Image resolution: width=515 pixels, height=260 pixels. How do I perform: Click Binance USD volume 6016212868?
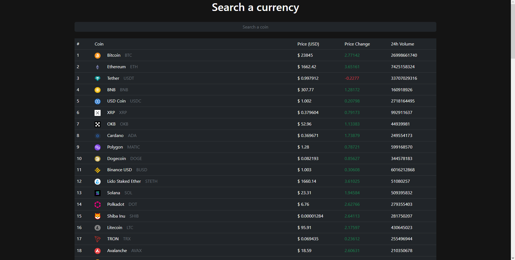(x=403, y=170)
